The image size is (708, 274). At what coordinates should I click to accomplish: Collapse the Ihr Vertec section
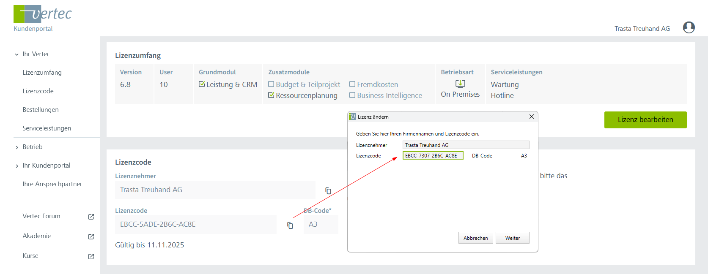click(17, 54)
